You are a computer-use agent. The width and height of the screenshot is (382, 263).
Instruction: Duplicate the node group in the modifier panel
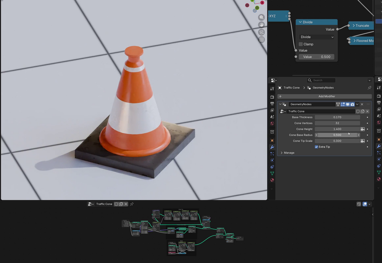coord(363,111)
